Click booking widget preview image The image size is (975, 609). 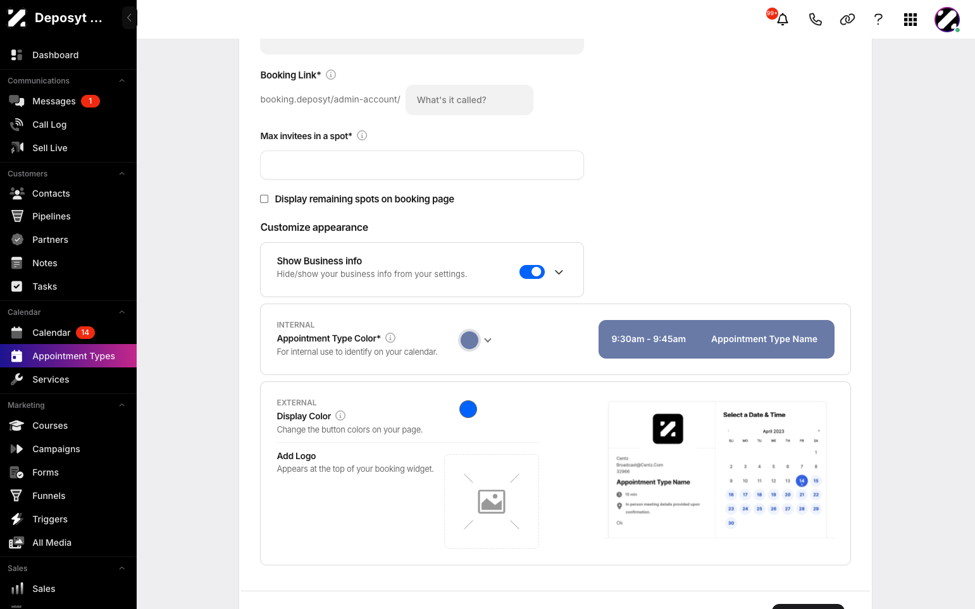717,469
